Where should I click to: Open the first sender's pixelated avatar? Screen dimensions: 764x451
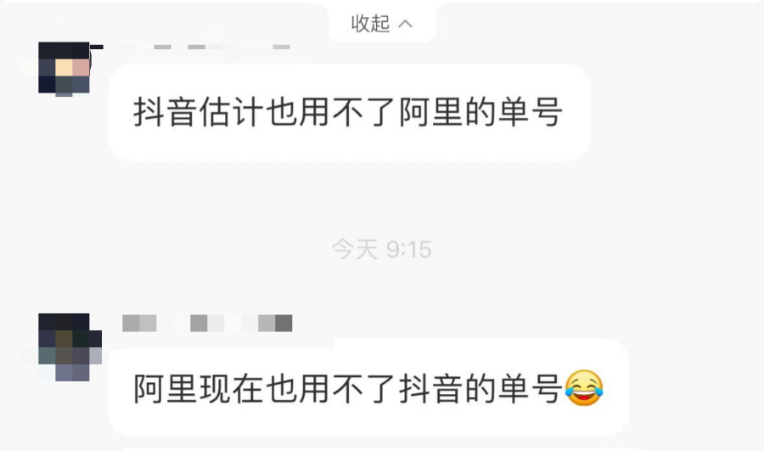[x=65, y=68]
